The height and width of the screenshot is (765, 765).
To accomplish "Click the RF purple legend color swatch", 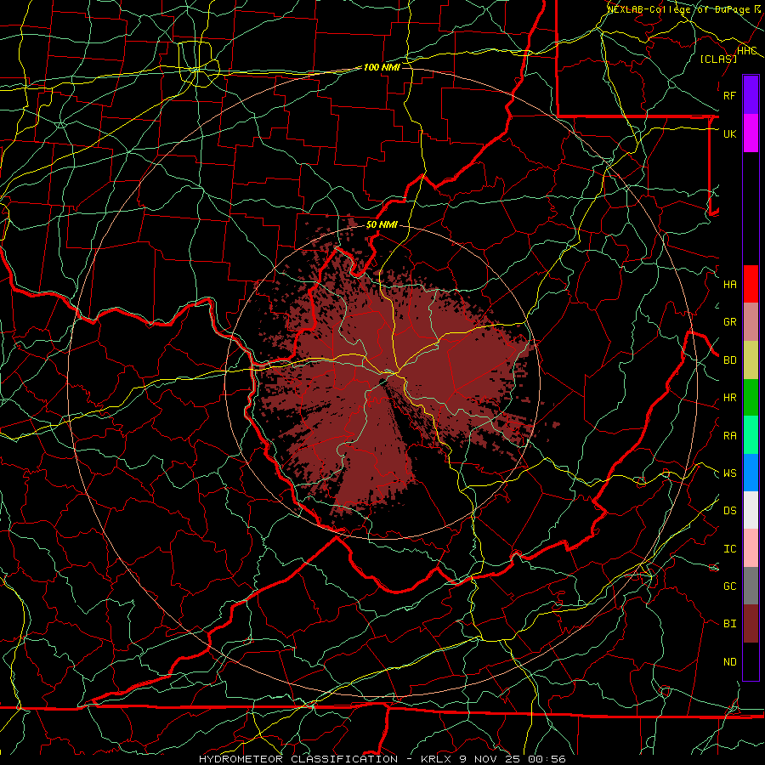I will coord(751,95).
